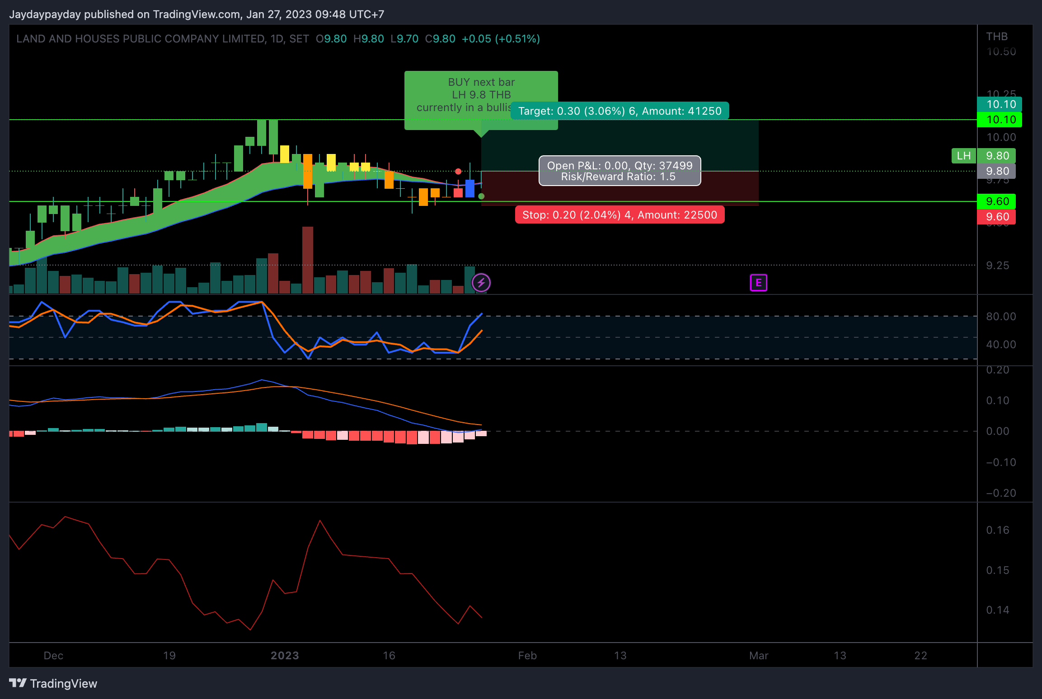1042x699 pixels.
Task: Click the Dec date on the time axis
Action: 53,656
